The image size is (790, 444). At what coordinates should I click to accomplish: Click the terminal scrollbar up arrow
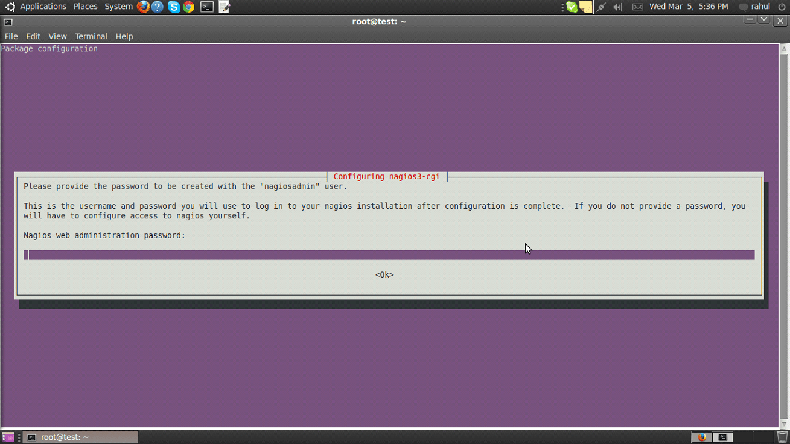[x=784, y=49]
